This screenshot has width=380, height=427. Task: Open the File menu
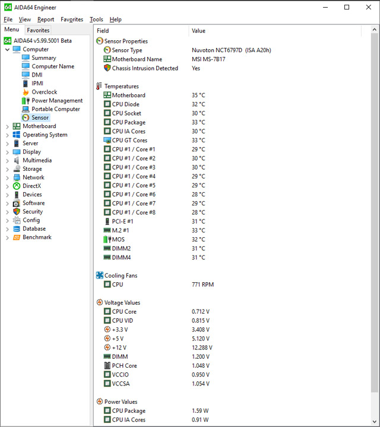(8, 20)
